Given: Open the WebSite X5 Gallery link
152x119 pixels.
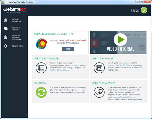Looking at the screenshot, I should (x=124, y=65).
